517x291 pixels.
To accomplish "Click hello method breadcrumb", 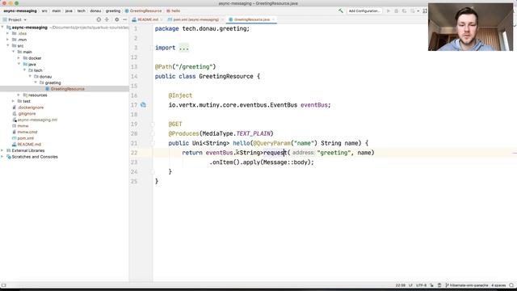I will [174, 11].
